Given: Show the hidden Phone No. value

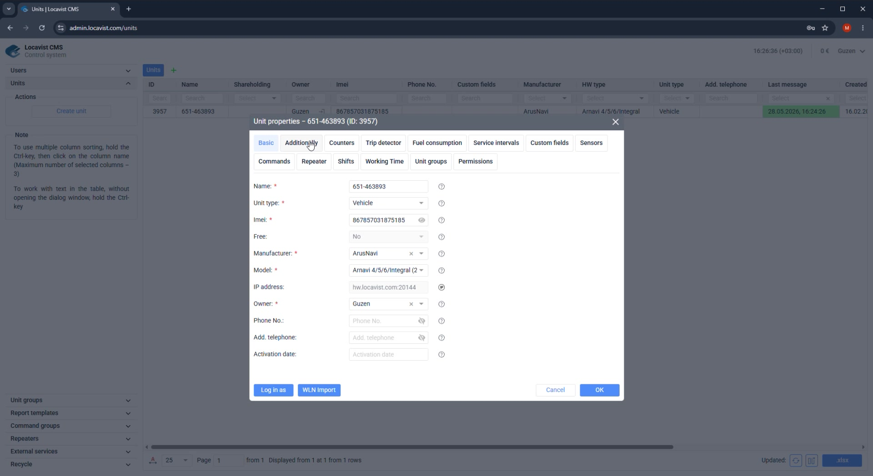Looking at the screenshot, I should click(x=421, y=321).
